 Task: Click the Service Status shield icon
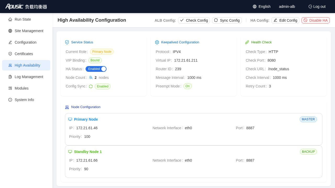tap(67, 42)
